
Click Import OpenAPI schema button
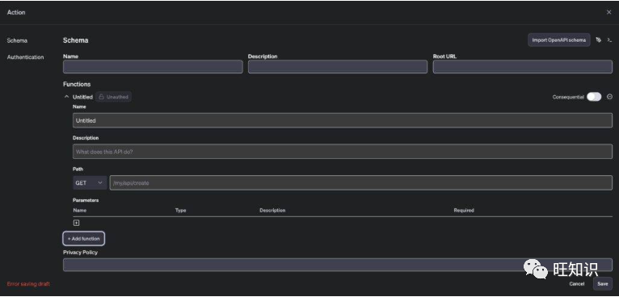coord(559,40)
